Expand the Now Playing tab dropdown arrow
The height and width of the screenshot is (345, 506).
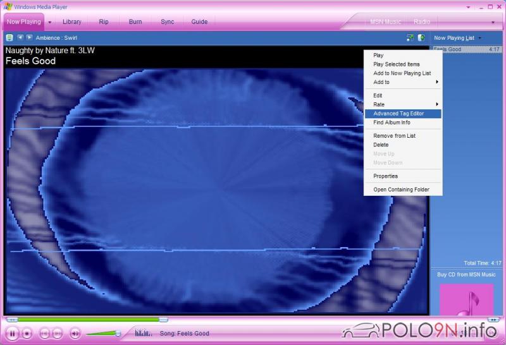tap(49, 21)
